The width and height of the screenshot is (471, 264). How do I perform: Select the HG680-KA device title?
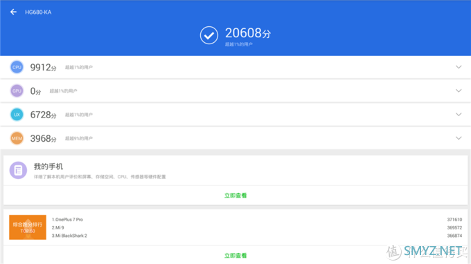tap(38, 12)
